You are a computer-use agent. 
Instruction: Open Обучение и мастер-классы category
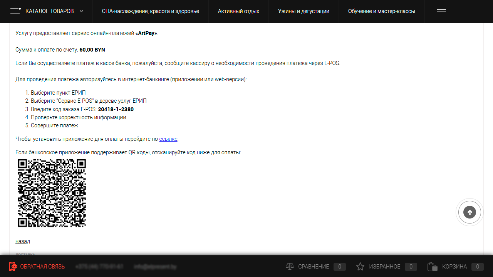pos(381,11)
